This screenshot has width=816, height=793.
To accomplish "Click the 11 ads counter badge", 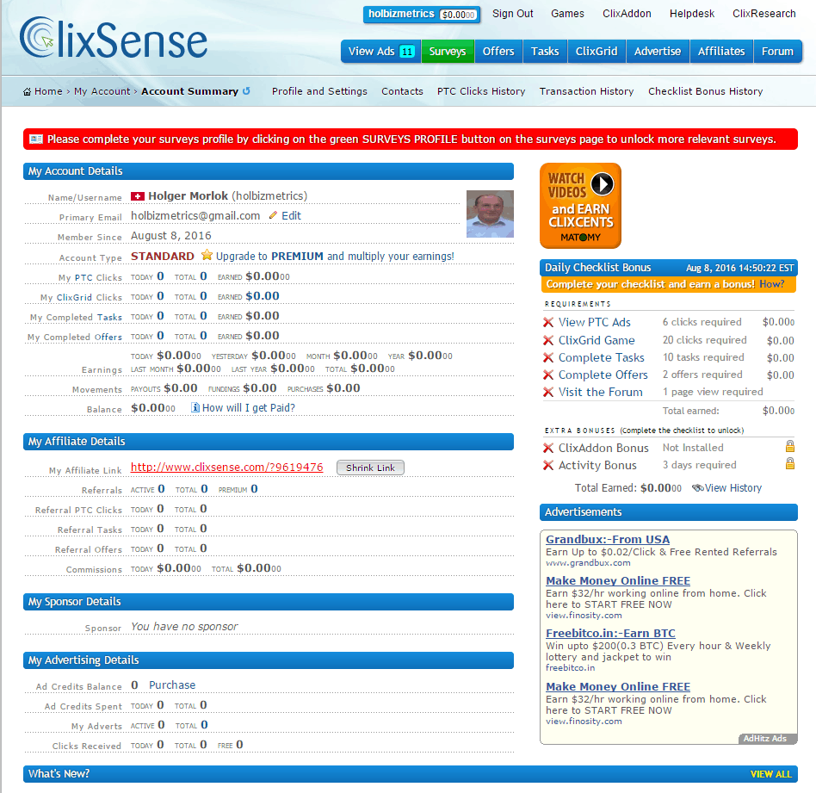I will 407,52.
